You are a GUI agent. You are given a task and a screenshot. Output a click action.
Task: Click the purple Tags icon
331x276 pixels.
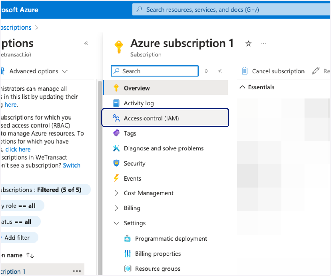(x=116, y=133)
